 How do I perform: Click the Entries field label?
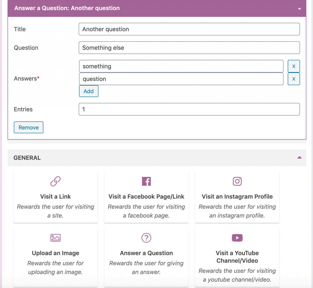coord(23,109)
